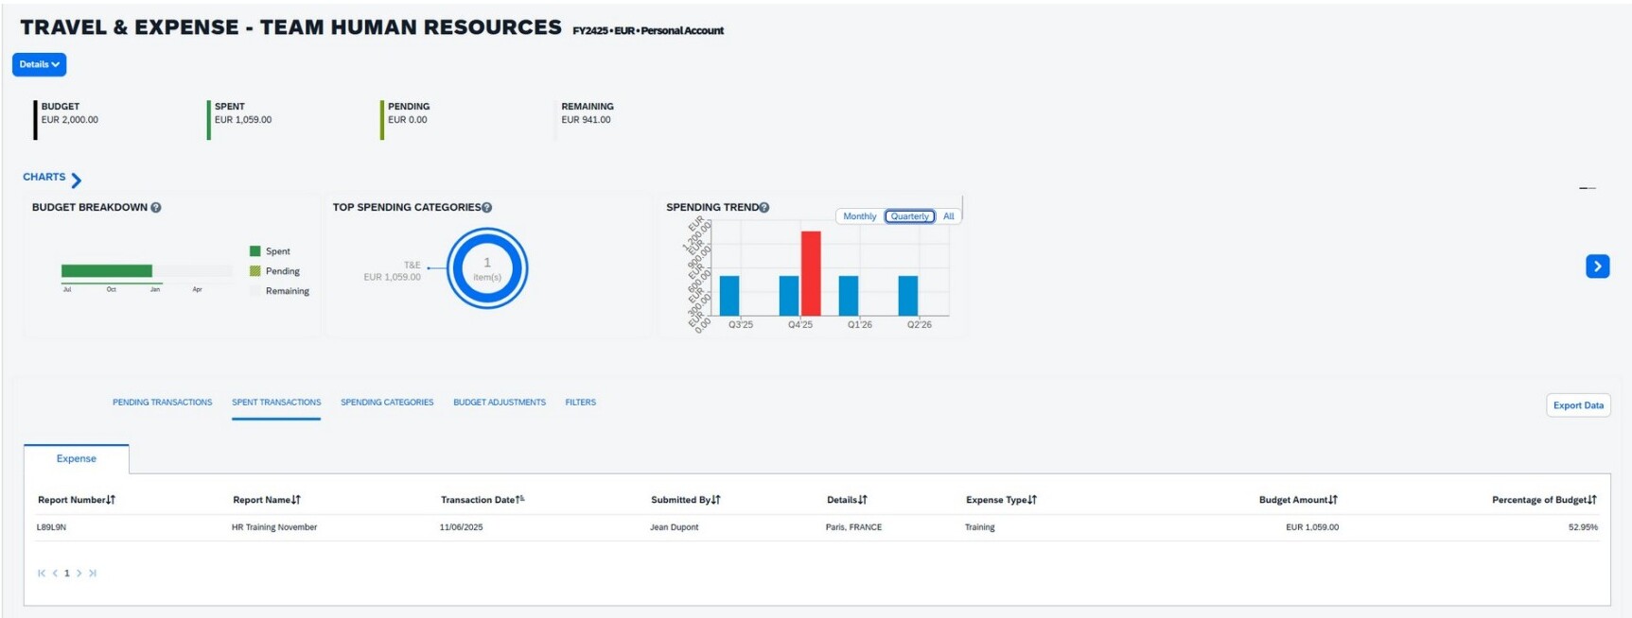This screenshot has height=618, width=1632.
Task: Click the Pending legend striped swatch
Action: point(254,271)
